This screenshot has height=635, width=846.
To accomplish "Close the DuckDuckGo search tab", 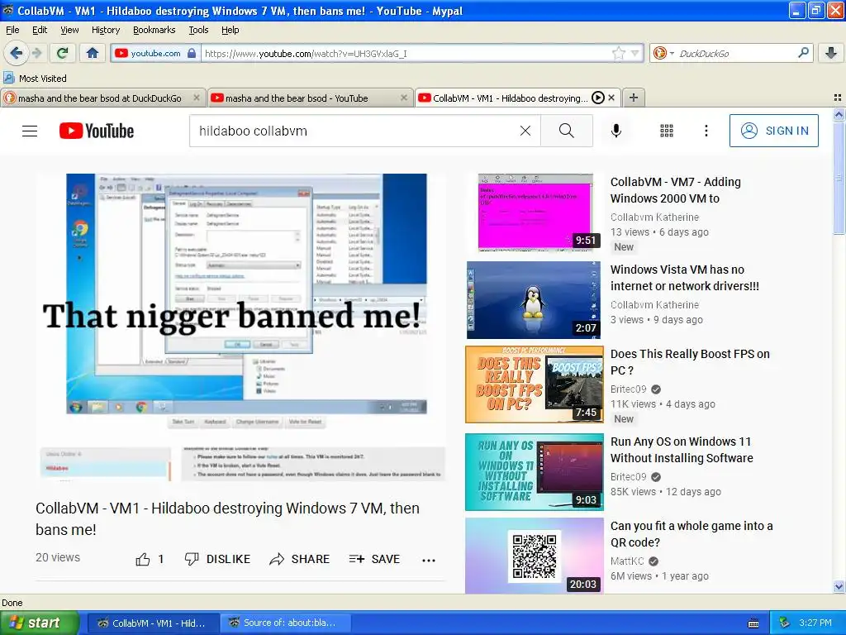I will 197,98.
